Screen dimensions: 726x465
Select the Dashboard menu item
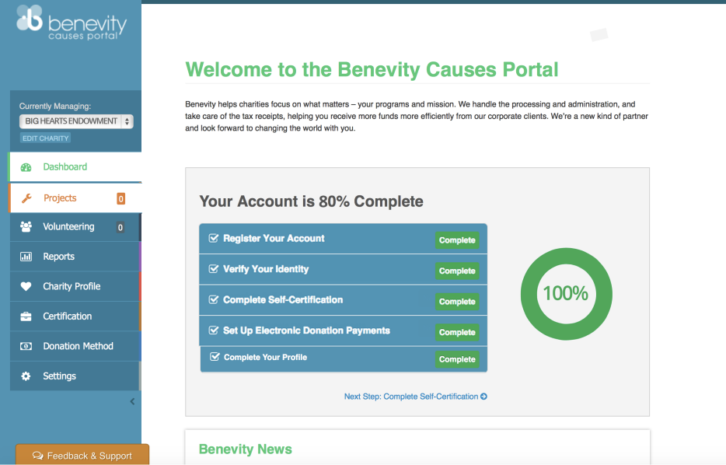(x=65, y=166)
